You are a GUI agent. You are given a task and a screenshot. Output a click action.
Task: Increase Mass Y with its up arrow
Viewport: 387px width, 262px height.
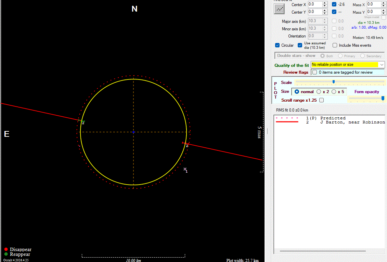(x=383, y=10)
